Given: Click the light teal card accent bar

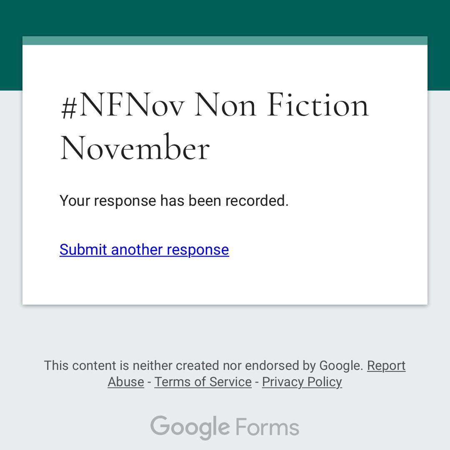Looking at the screenshot, I should (225, 40).
